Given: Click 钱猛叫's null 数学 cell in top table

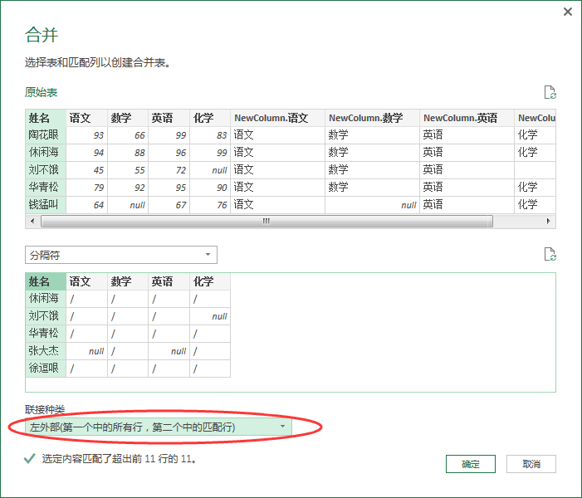Looking at the screenshot, I should (128, 205).
